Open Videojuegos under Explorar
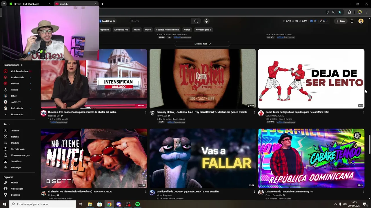Viewport: 371px width, 208px height. click(17, 189)
